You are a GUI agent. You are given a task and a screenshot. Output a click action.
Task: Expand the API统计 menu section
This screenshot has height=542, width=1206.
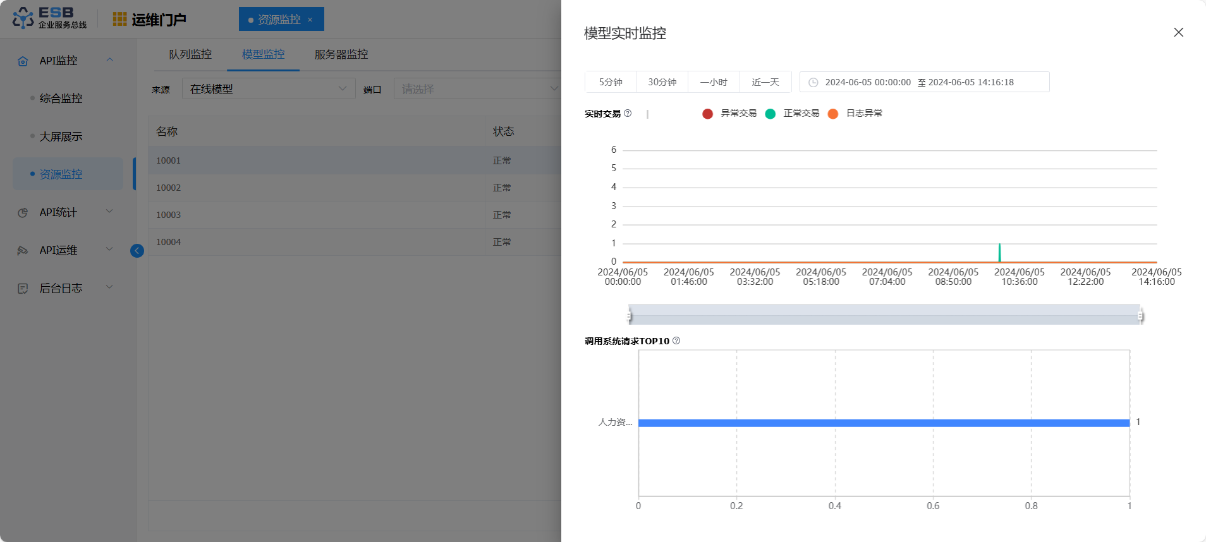point(109,212)
